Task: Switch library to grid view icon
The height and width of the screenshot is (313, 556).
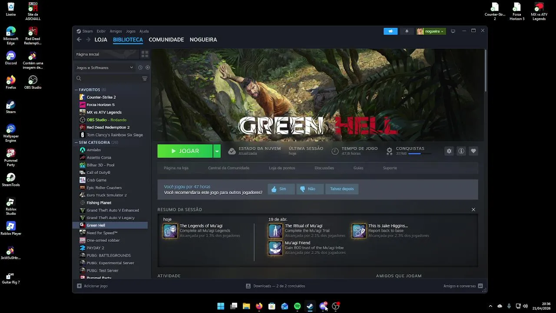Action: (145, 54)
